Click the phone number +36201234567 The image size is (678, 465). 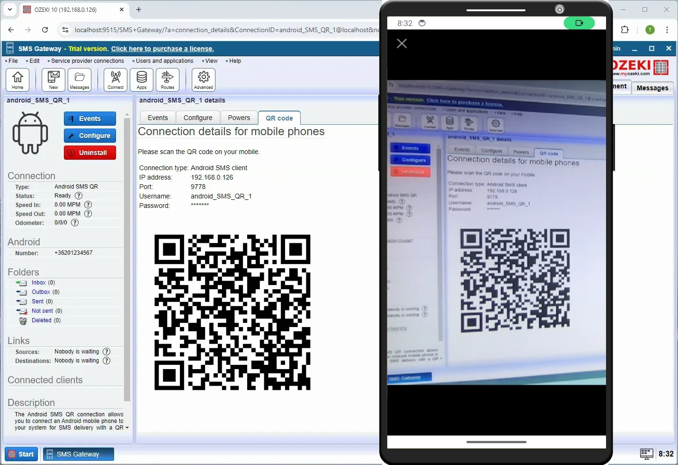tap(73, 253)
